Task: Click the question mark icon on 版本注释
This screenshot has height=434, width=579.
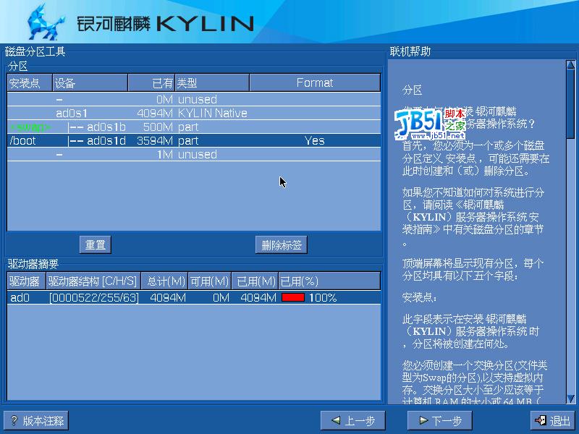Action: [x=14, y=420]
